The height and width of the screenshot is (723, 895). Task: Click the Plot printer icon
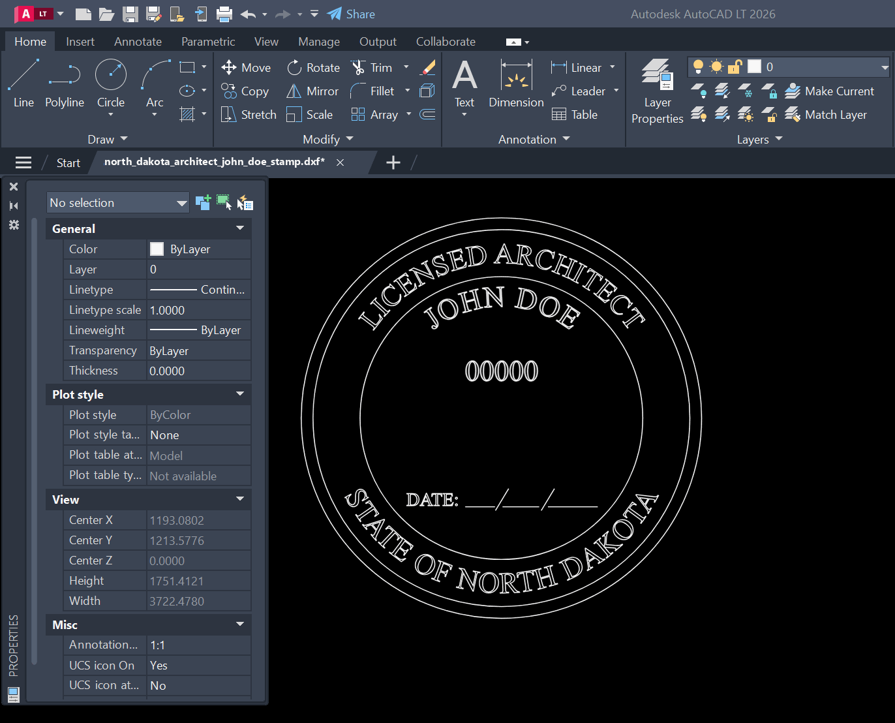[224, 14]
